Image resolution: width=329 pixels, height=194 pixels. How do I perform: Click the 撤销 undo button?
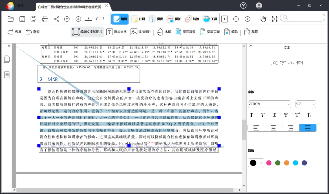[x=33, y=32]
